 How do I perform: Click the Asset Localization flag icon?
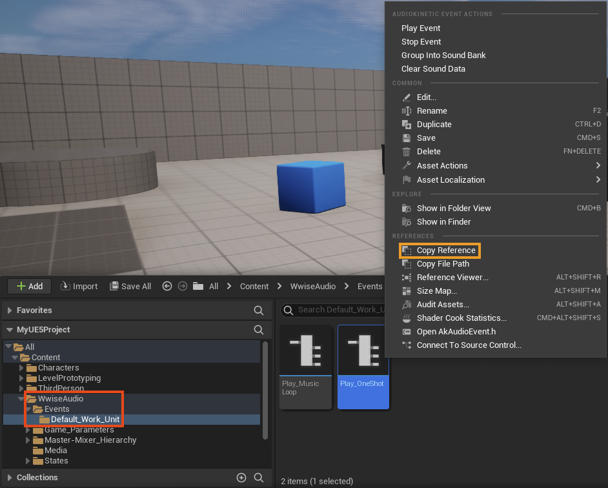pos(407,180)
